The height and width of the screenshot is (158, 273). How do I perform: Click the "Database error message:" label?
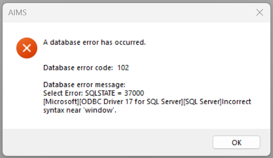click(84, 85)
